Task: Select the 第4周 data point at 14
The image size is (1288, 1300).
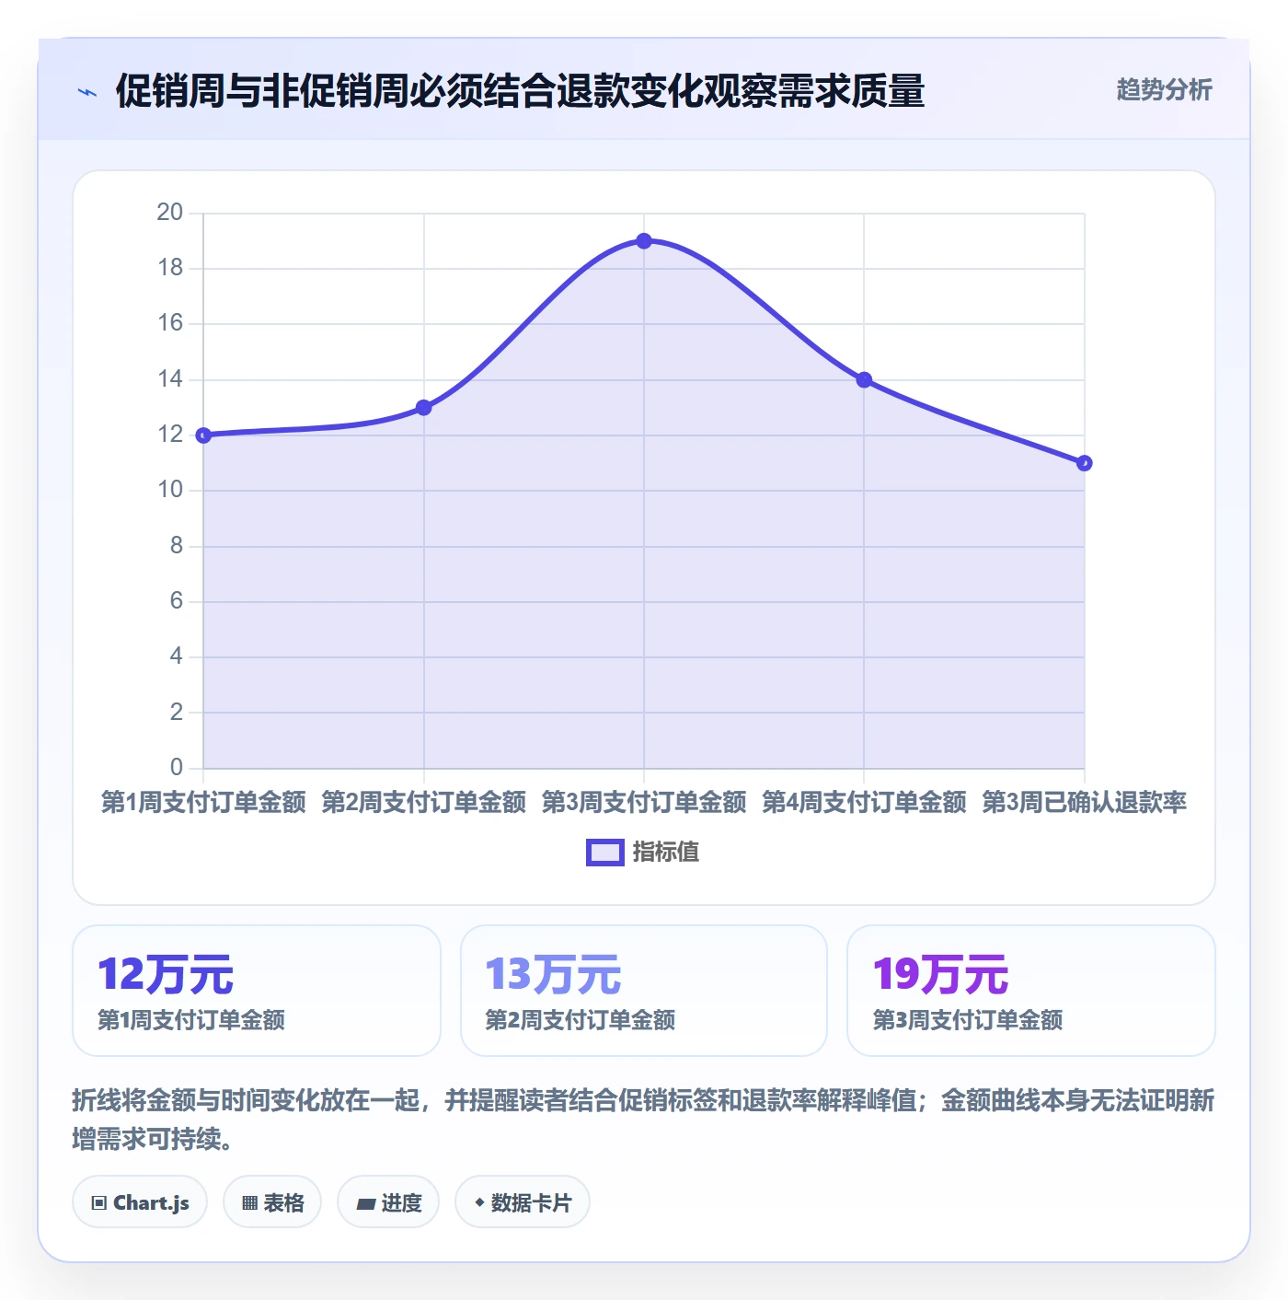Action: click(864, 379)
